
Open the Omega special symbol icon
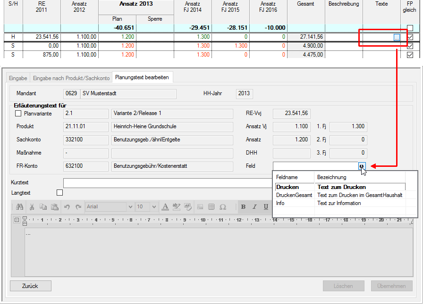coord(223,207)
